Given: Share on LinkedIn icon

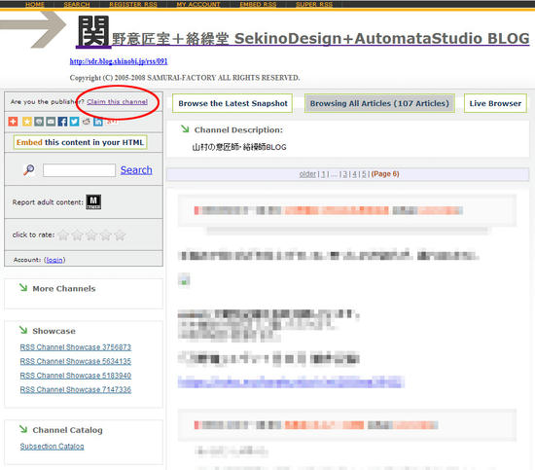Looking at the screenshot, I should click(98, 122).
